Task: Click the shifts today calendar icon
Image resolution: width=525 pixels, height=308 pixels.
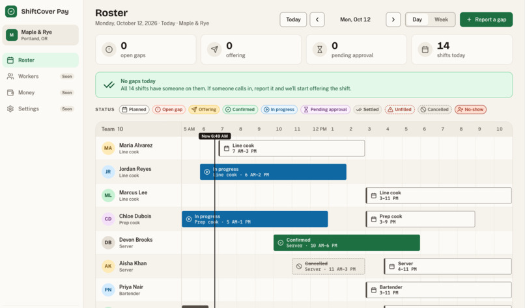Action: click(x=425, y=49)
